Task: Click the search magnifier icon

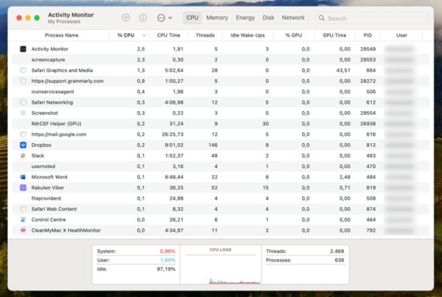Action: click(x=321, y=18)
